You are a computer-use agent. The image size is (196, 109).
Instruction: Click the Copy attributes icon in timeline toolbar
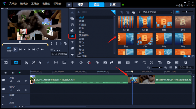tap(27, 62)
